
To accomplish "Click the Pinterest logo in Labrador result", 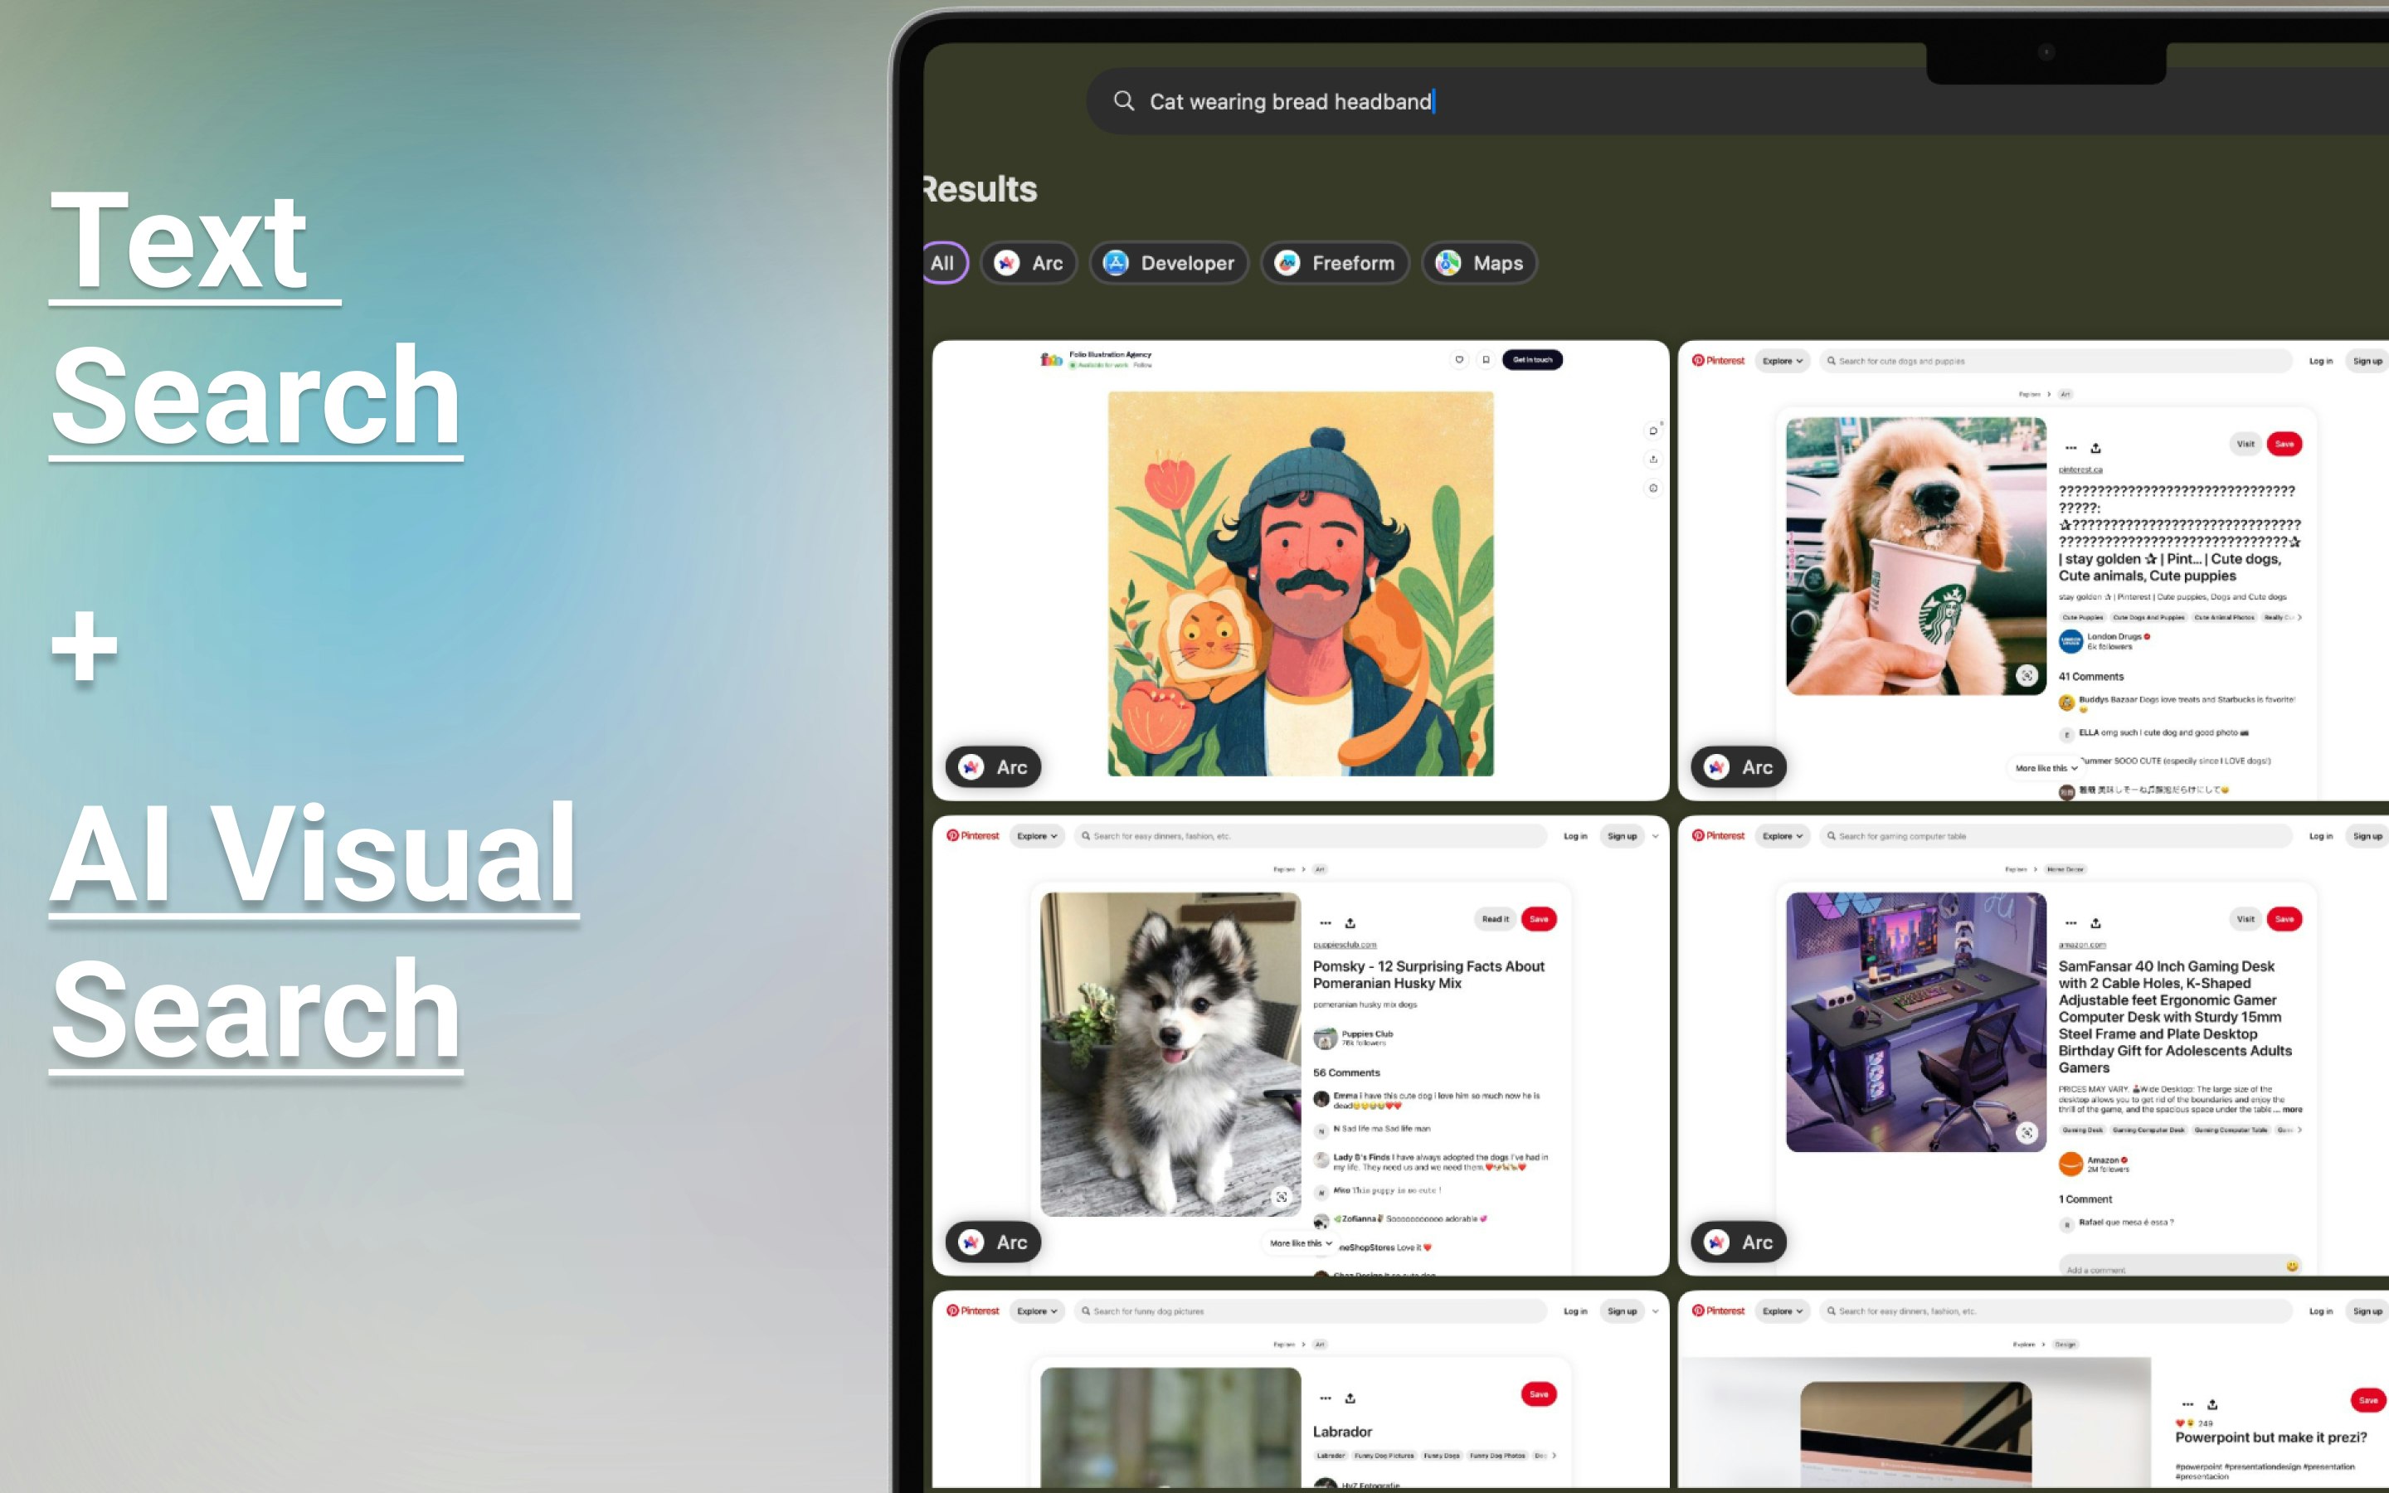I will pyautogui.click(x=973, y=1311).
